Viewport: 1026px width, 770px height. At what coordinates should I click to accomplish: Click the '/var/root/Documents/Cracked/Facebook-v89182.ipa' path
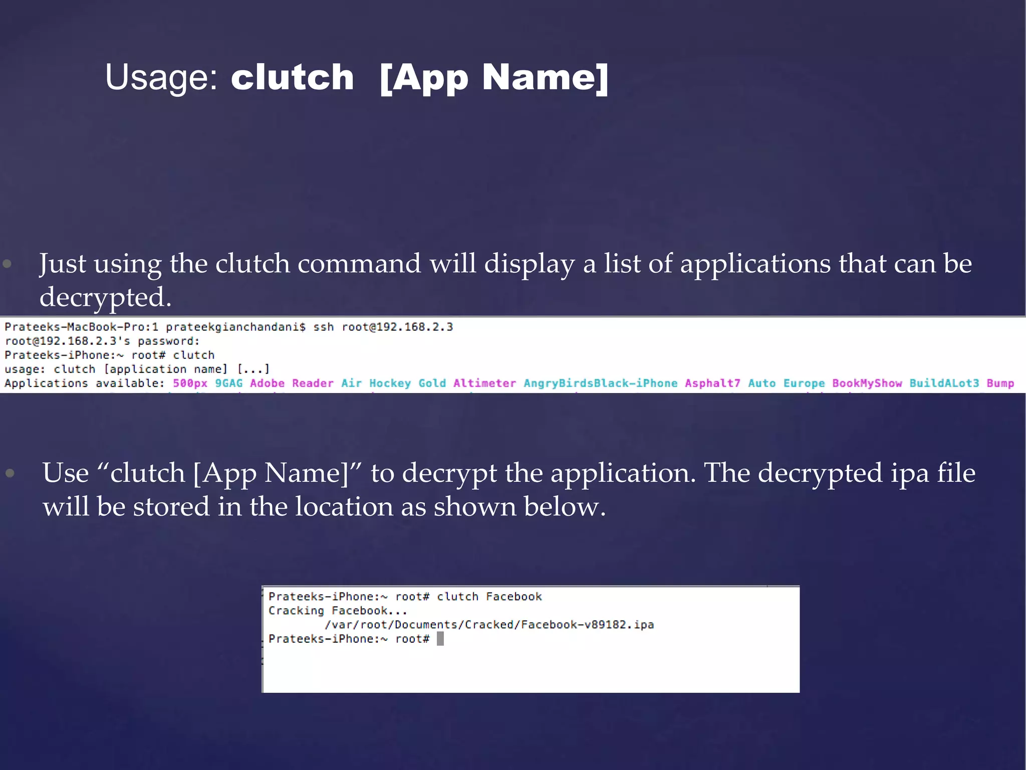(489, 625)
